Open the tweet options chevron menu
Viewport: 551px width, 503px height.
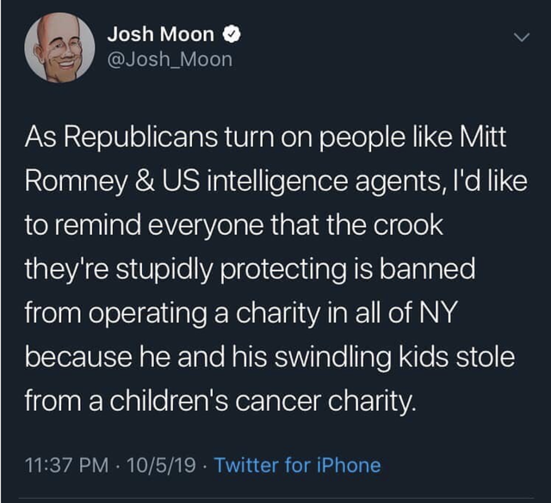(x=519, y=37)
